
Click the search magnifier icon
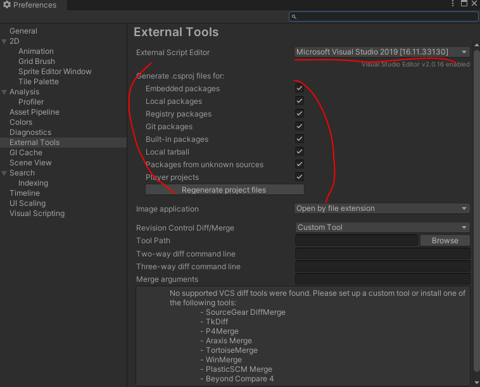tap(294, 16)
